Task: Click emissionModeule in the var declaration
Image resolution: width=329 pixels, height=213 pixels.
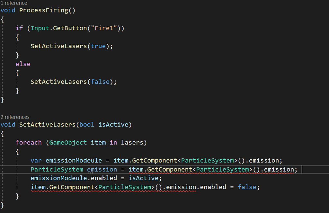Action: [74, 160]
